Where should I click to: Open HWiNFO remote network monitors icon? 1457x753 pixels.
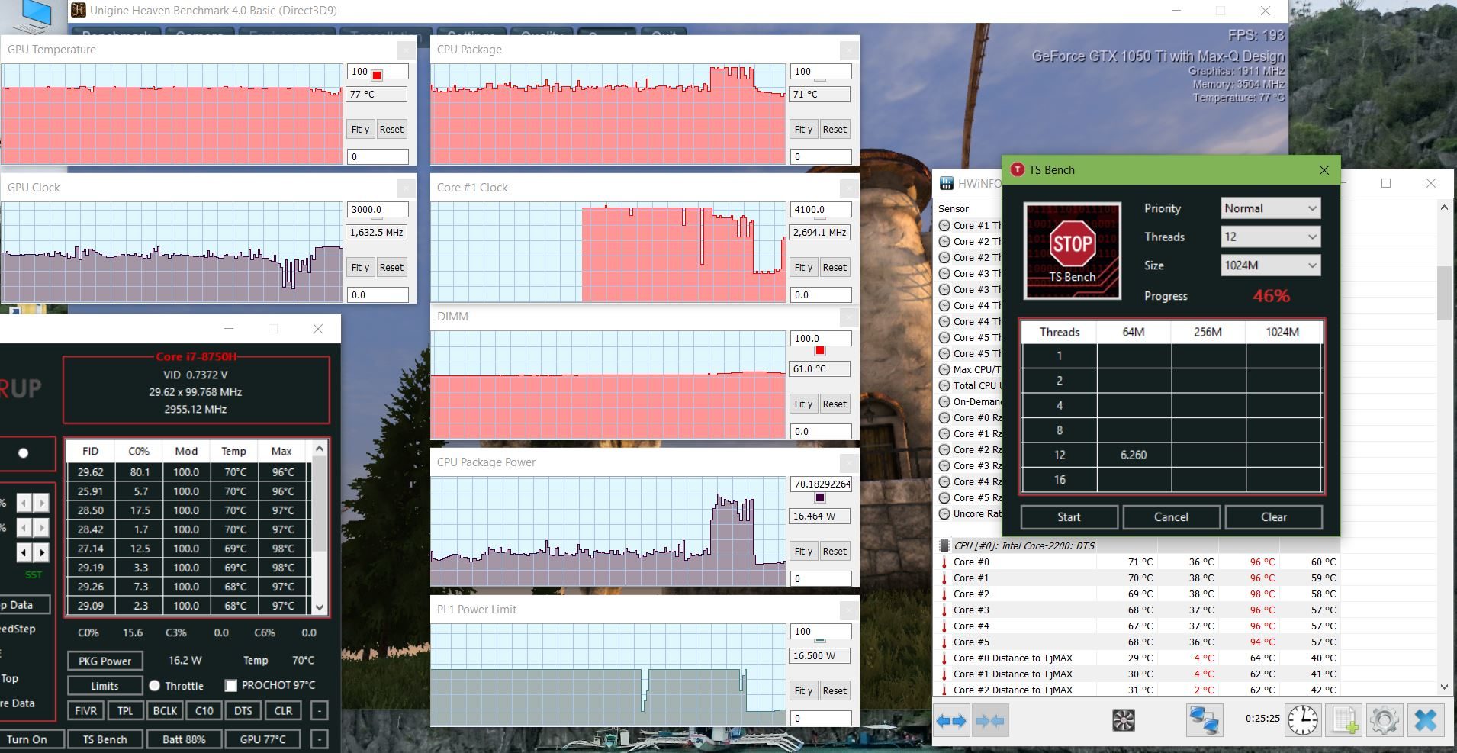point(1205,719)
